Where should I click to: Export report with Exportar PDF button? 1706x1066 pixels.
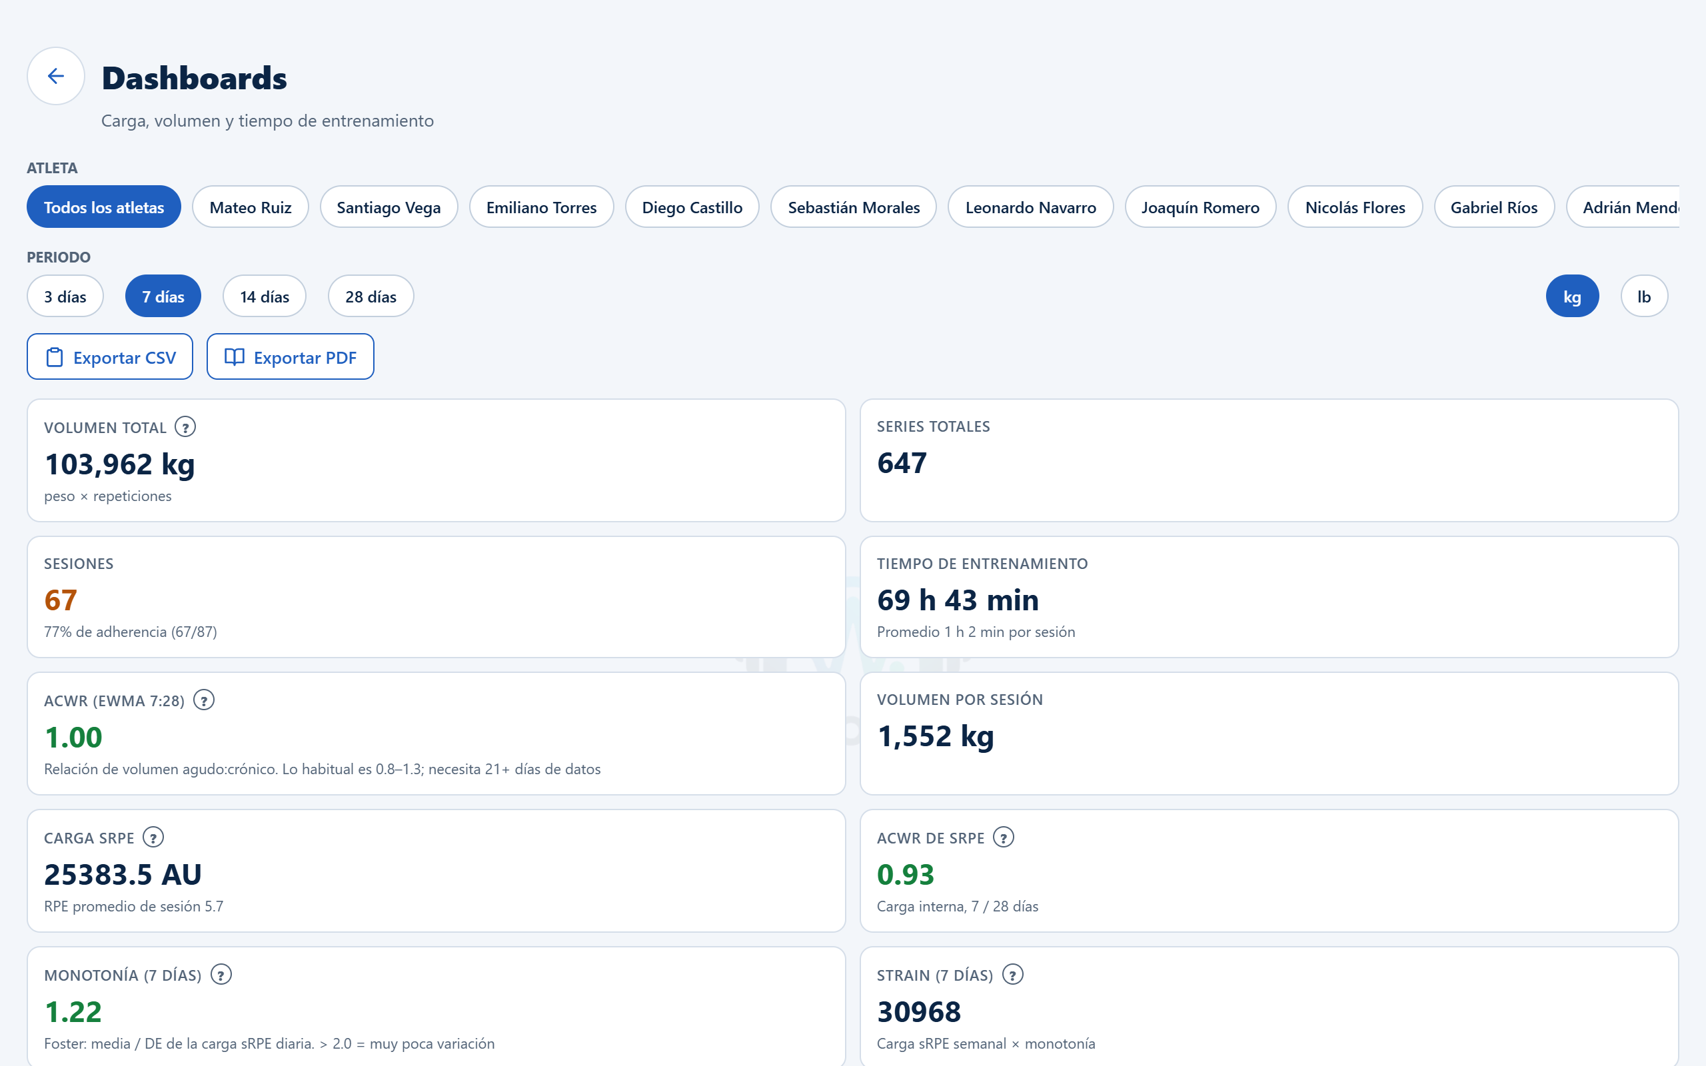pyautogui.click(x=291, y=356)
